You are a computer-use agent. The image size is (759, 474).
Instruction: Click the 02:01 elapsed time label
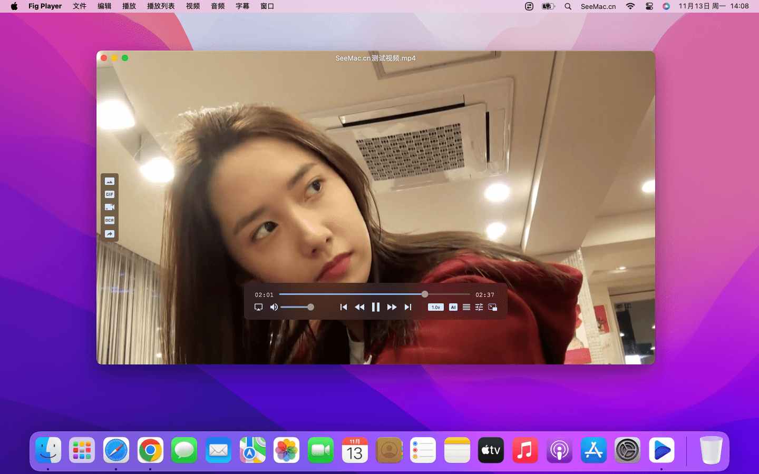(x=264, y=295)
